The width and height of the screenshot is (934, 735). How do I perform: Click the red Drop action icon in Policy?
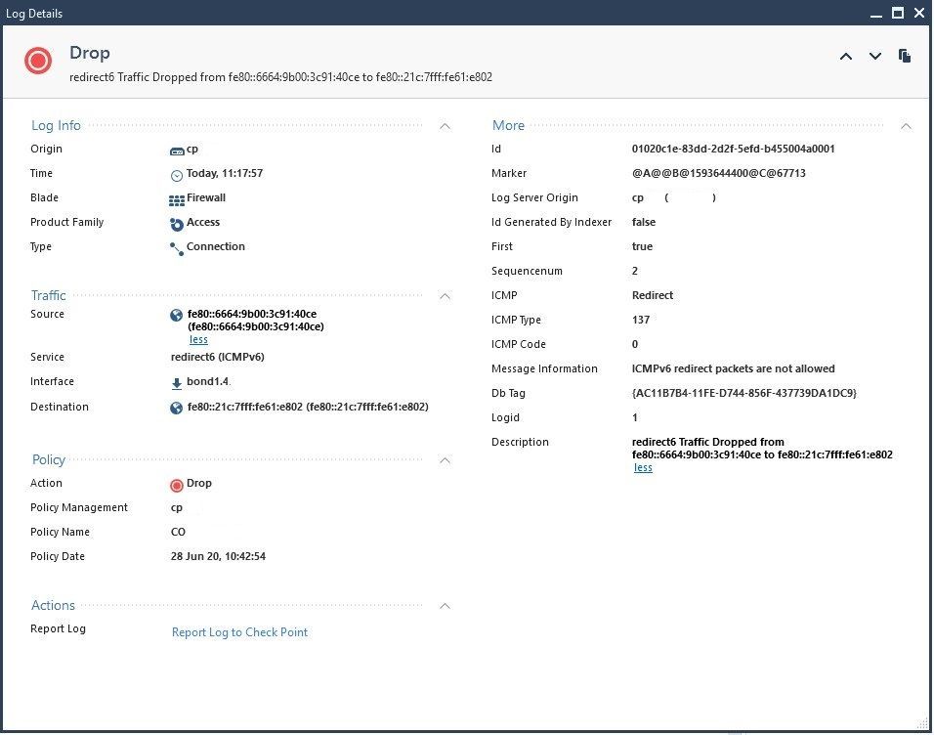(x=177, y=485)
